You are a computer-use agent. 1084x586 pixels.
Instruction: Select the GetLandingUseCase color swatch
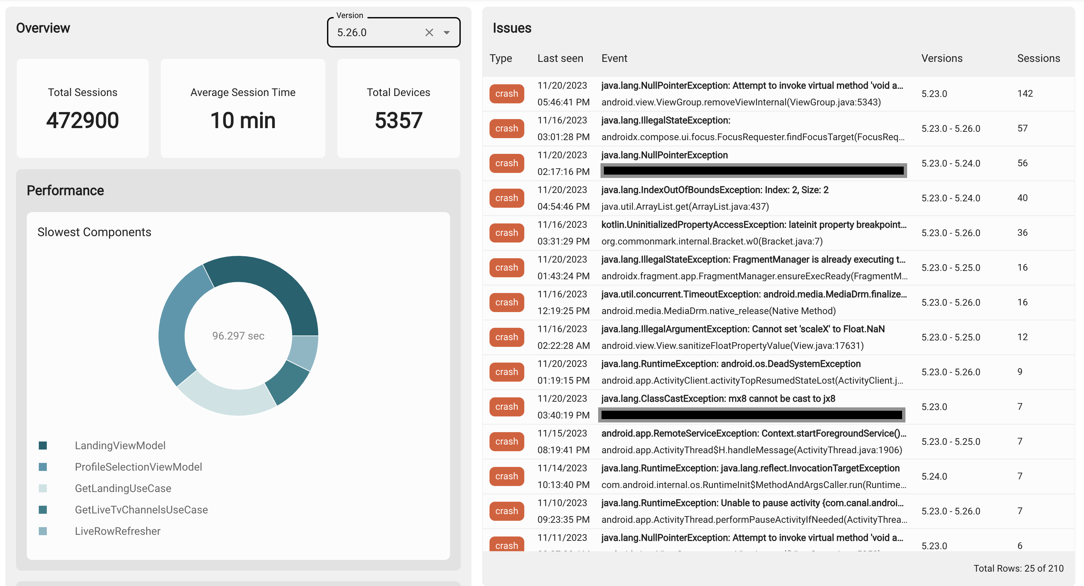(x=42, y=488)
